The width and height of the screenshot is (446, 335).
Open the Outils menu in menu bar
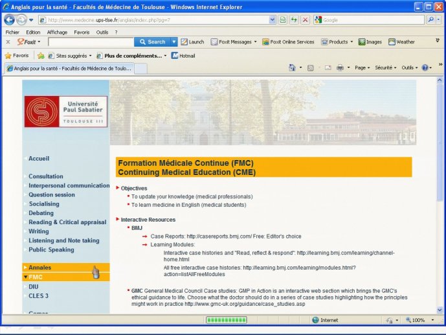(x=102, y=32)
